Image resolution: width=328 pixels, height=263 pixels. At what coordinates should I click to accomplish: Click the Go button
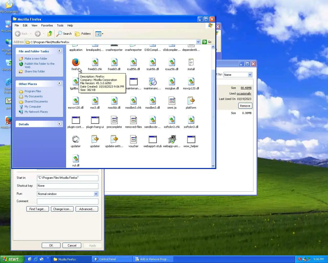207,42
